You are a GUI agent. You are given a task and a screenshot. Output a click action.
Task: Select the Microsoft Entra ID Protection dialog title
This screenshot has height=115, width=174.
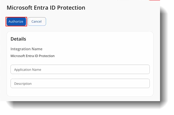[46, 8]
